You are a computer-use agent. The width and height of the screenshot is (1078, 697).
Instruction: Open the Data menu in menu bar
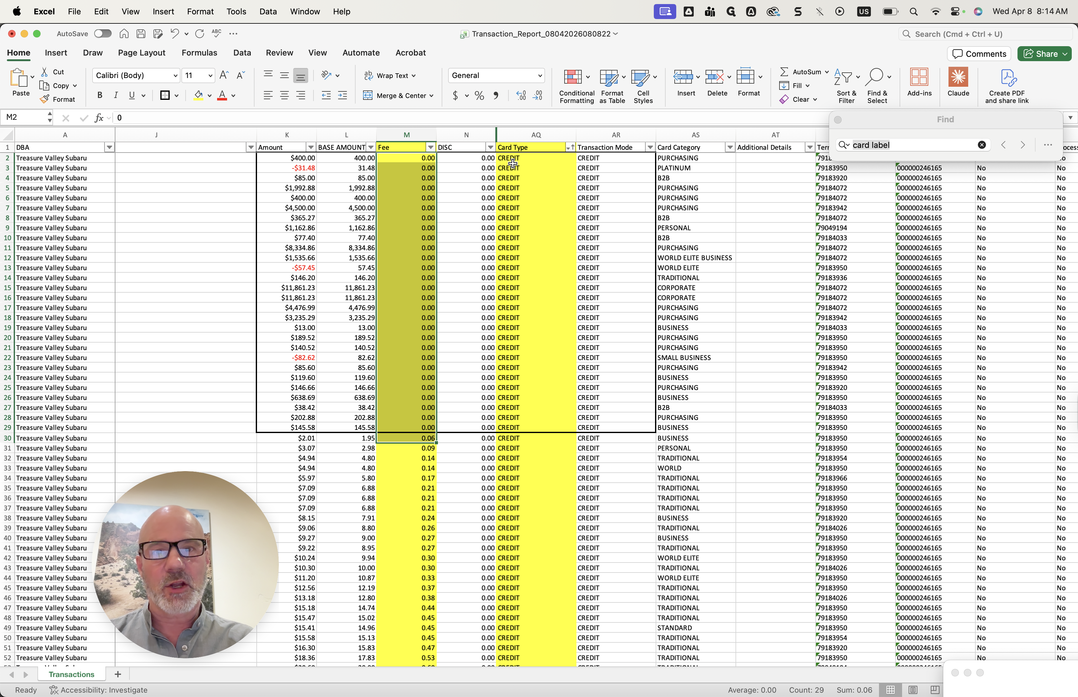268,12
